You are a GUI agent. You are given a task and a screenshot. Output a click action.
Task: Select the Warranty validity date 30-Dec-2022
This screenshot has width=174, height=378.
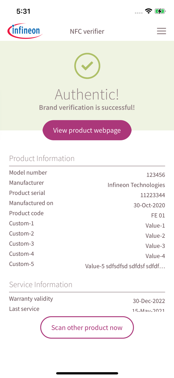[149, 301]
